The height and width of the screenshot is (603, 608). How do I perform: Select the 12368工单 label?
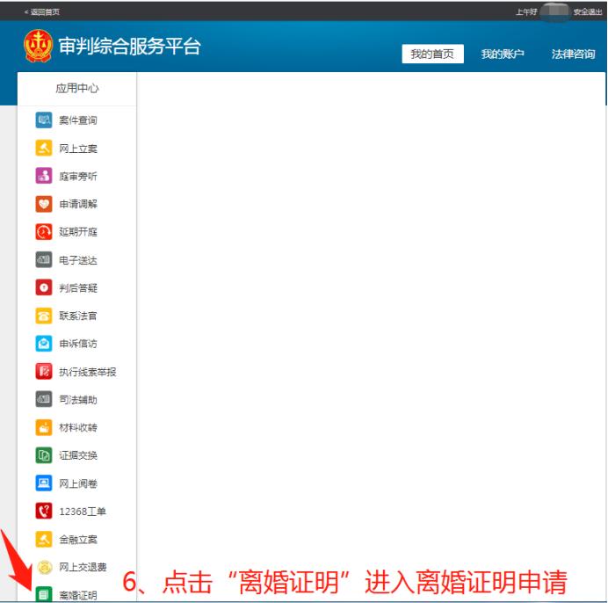tap(83, 512)
